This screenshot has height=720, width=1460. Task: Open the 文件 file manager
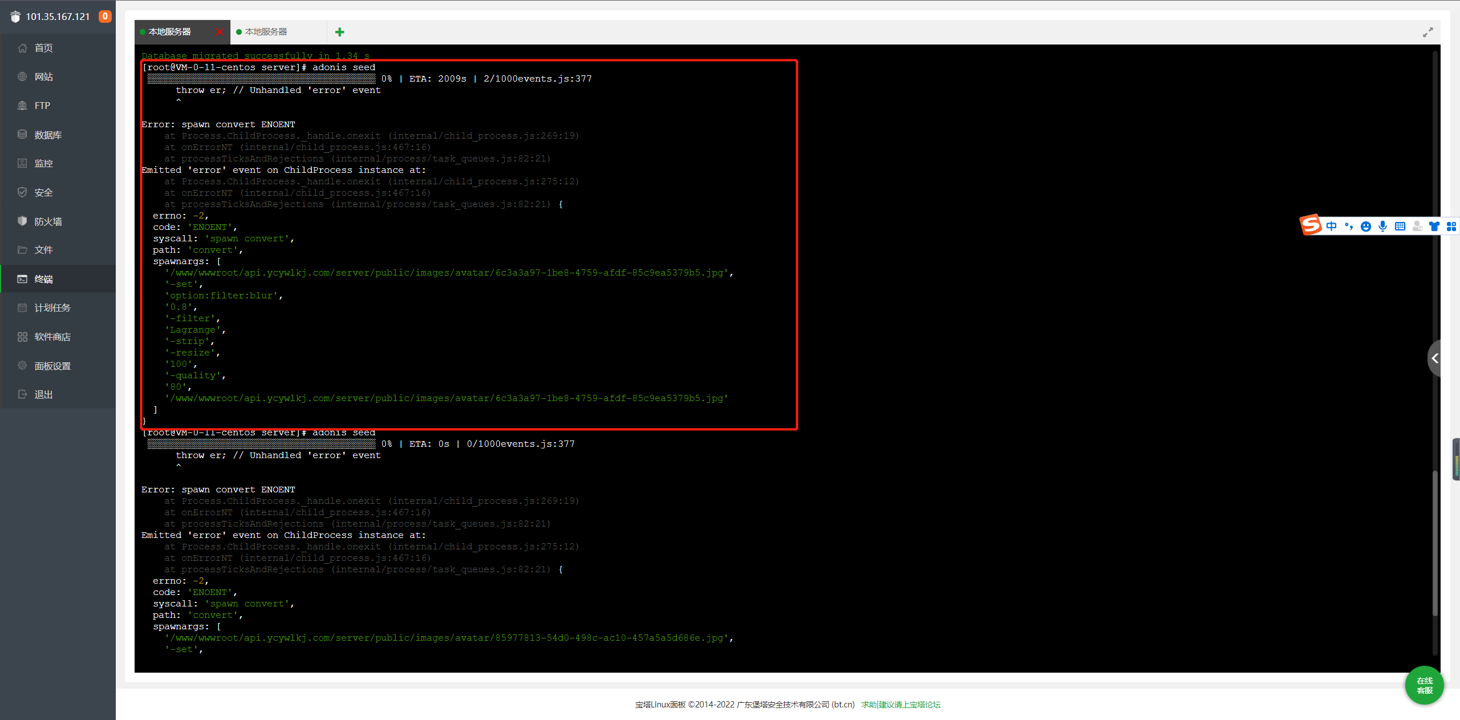43,250
